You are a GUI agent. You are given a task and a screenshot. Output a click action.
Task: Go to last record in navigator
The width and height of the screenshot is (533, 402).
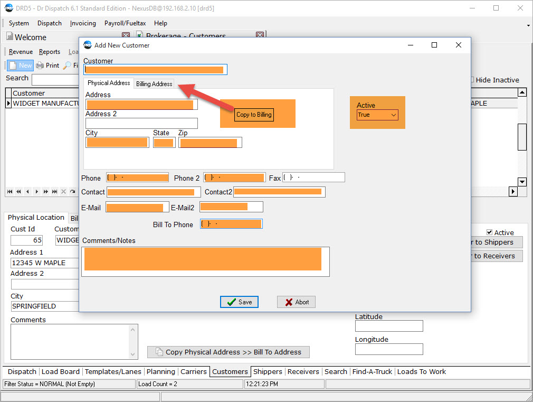pyautogui.click(x=54, y=192)
